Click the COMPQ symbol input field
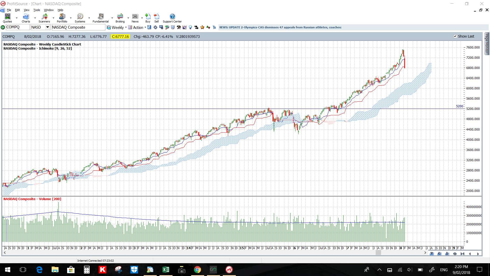The width and height of the screenshot is (490, 276). 18,27
